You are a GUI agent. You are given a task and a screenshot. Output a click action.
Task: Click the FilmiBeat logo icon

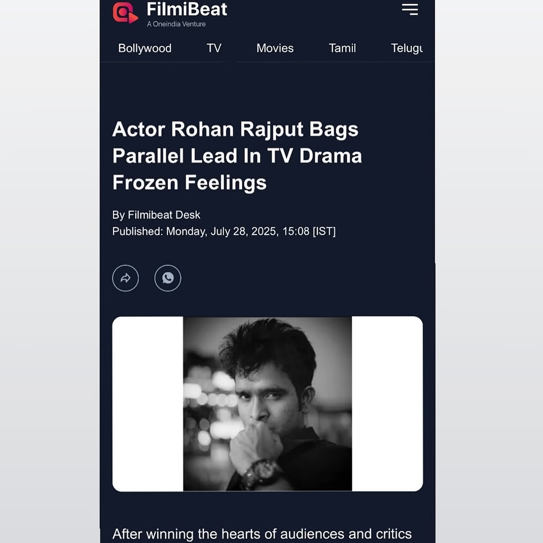click(x=125, y=13)
